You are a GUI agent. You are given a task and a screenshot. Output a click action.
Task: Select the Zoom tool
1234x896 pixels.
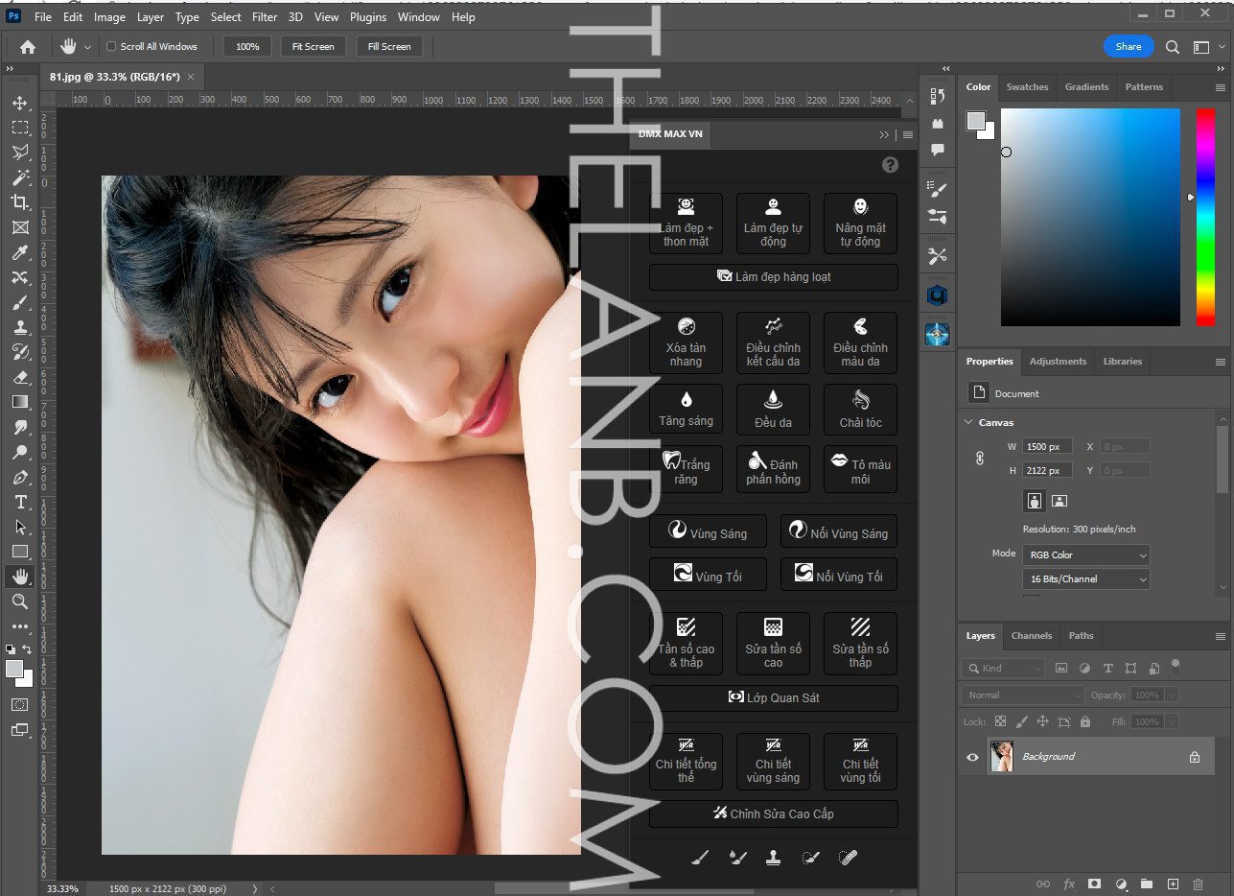[20, 602]
